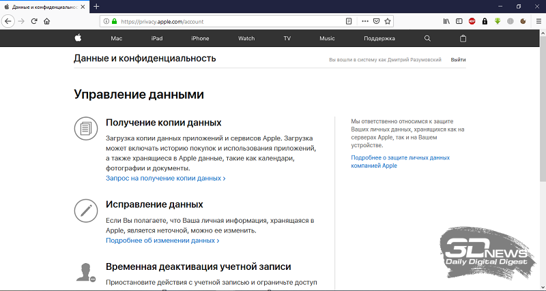Click Подробнее об изменении данных link
This screenshot has width=546, height=291.
pyautogui.click(x=162, y=241)
